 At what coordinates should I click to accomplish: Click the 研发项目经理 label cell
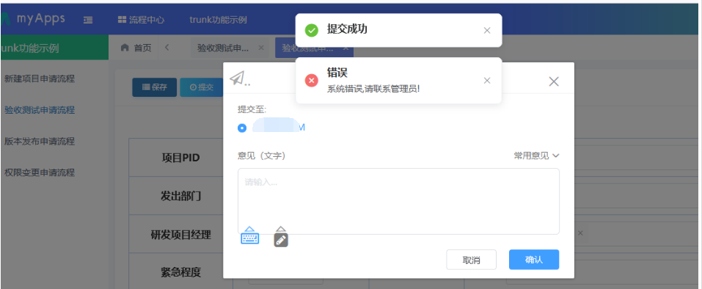[180, 235]
